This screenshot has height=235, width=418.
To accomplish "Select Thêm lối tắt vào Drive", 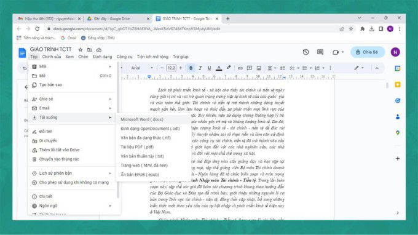I will pos(72,150).
